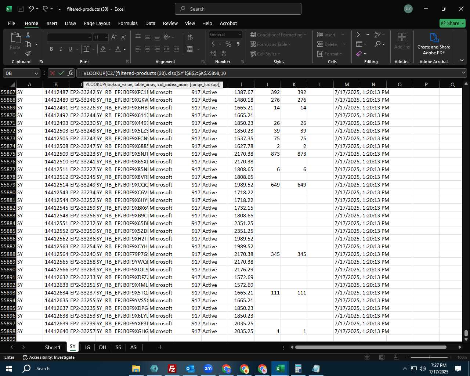Cancel formula entry with X icon

53,73
